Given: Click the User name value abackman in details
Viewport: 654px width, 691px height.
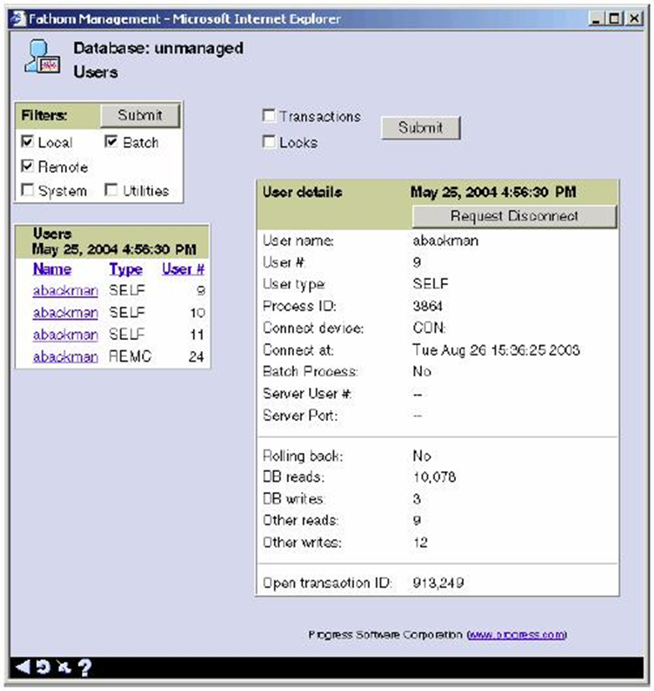Looking at the screenshot, I should pos(445,241).
